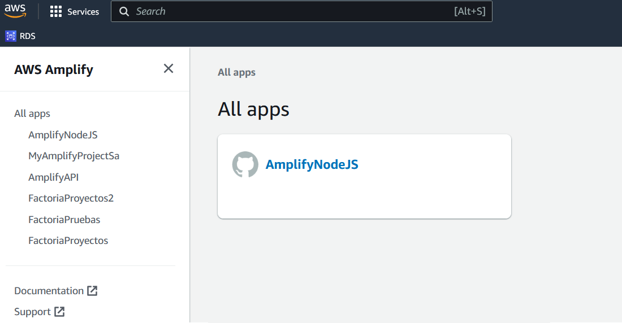Click the magnifier icon in search bar
Viewport: 622px width, 323px height.
(x=124, y=11)
